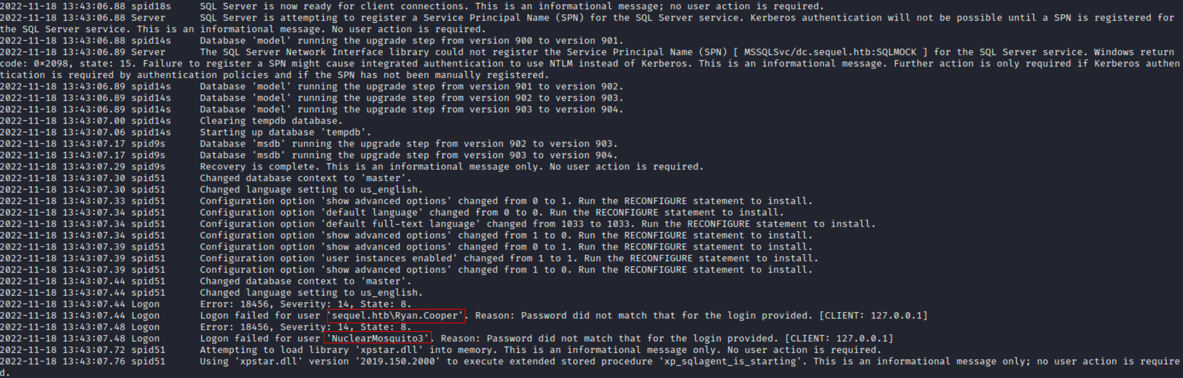This screenshot has width=1183, height=378.
Task: Click the "Starting up database 'tempdb'" message
Action: coord(285,132)
